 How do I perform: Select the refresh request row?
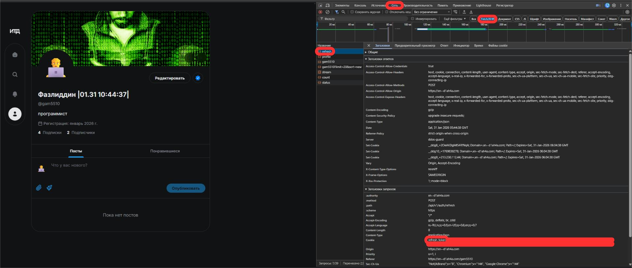click(x=340, y=51)
